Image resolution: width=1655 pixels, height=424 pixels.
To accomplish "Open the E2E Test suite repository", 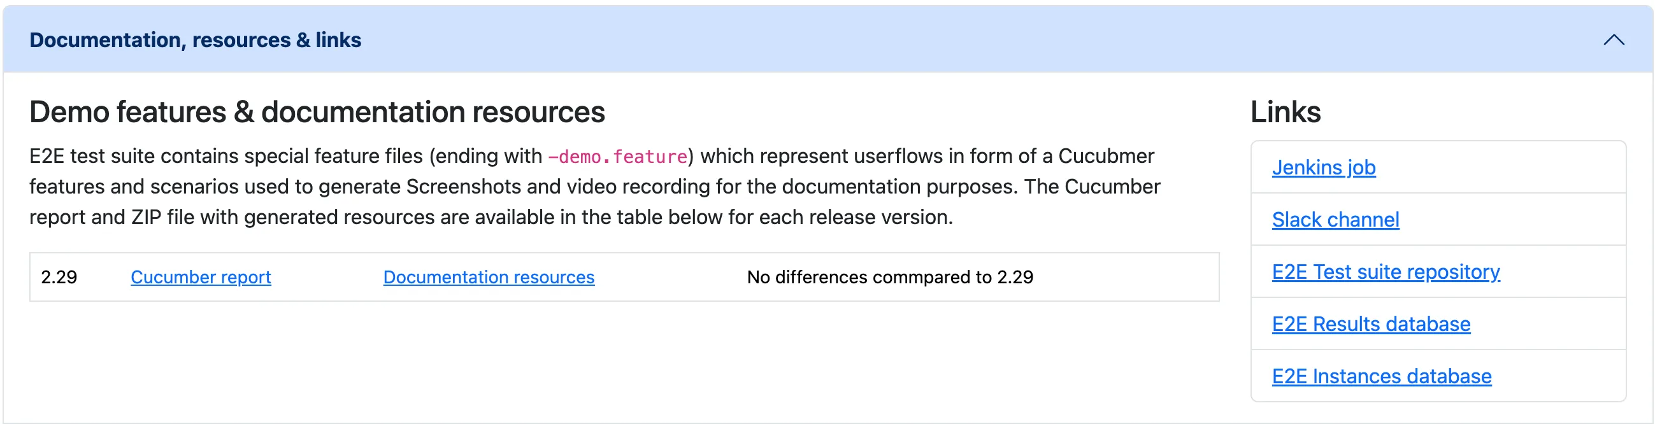I will click(x=1386, y=272).
